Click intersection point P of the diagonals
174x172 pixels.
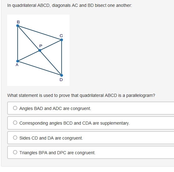40,50
